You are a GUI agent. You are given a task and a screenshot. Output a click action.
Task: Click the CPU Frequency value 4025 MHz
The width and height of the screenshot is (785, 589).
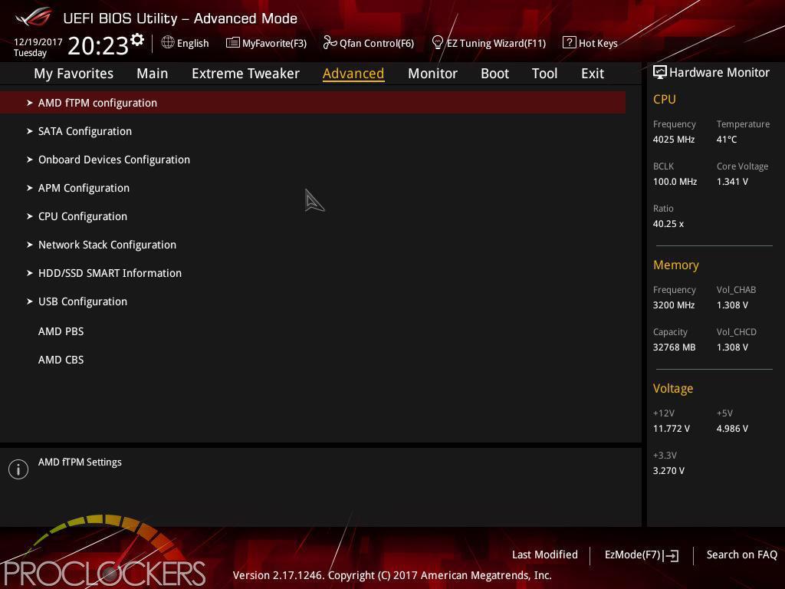click(674, 140)
